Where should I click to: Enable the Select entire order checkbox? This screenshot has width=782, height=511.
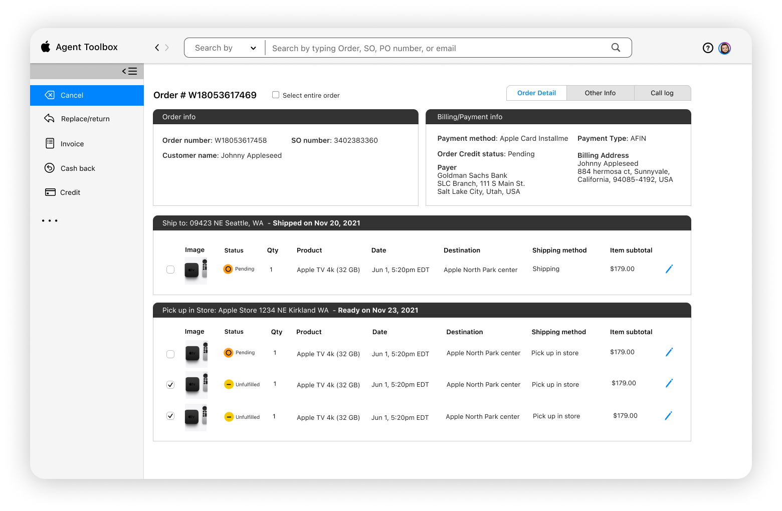pos(275,94)
